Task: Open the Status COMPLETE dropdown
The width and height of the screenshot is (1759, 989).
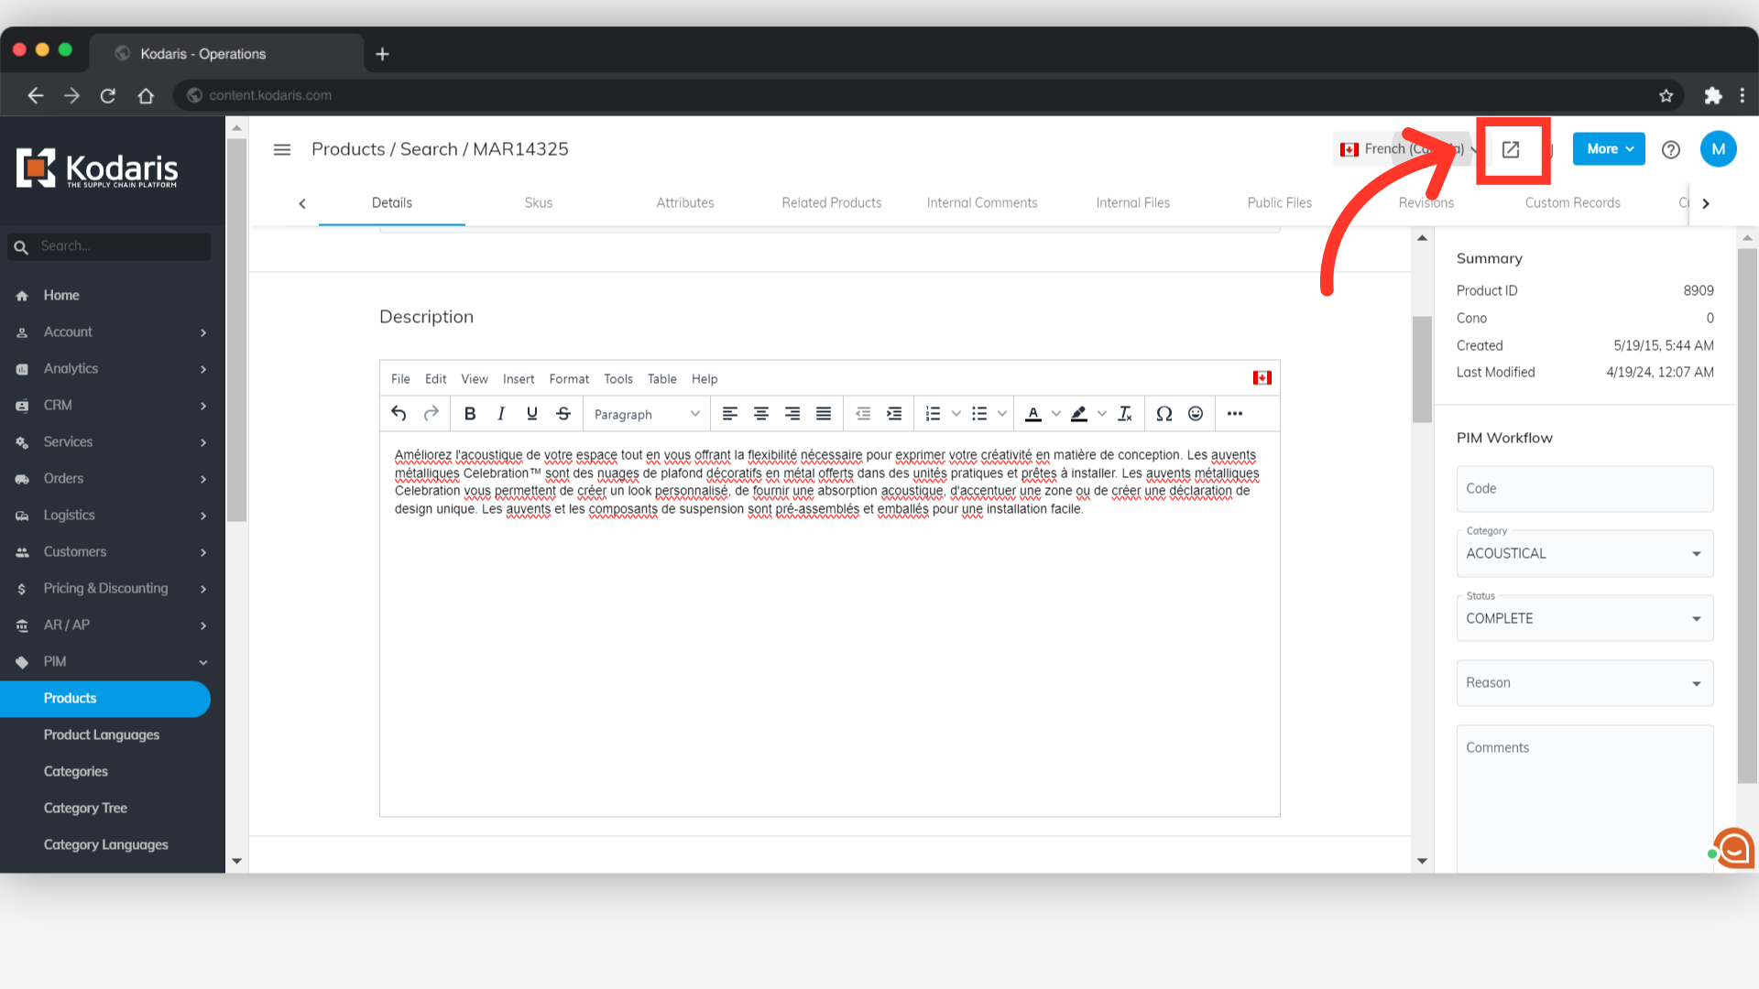Action: [x=1584, y=619]
